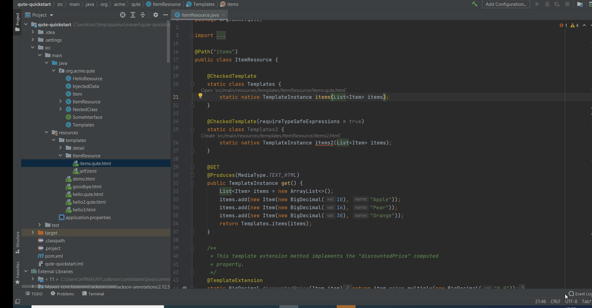Open Project panel settings gear
This screenshot has width=592, height=308.
coord(156,15)
